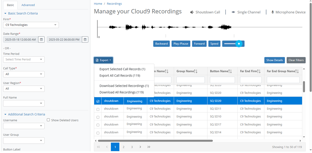The height and width of the screenshot is (153, 312).
Task: Click the Microphone Device icon
Action: 272,12
